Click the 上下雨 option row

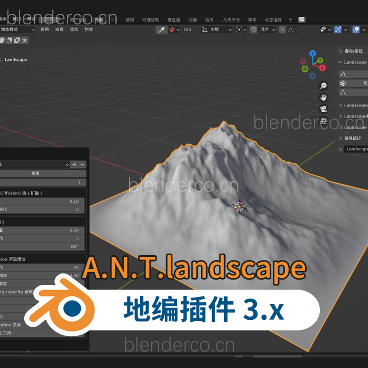point(42,333)
